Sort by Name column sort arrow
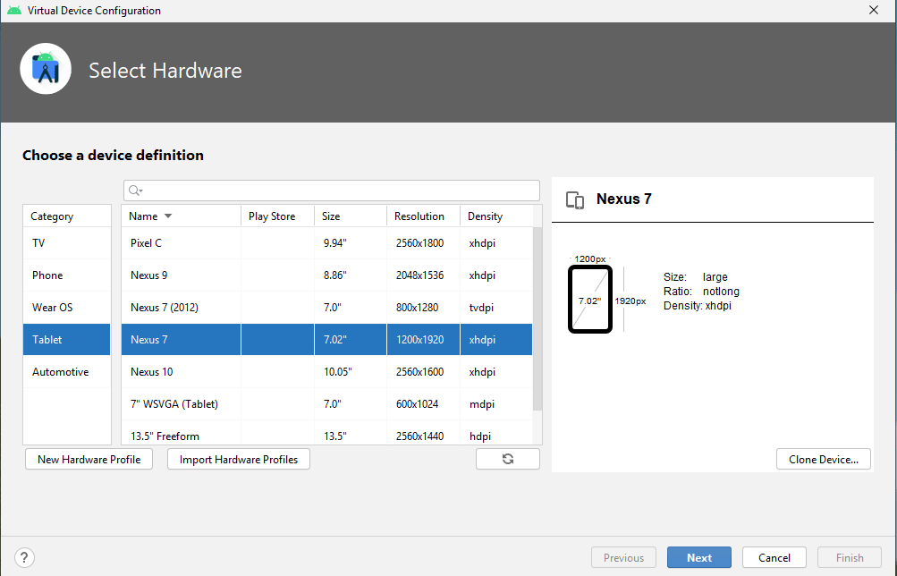The width and height of the screenshot is (897, 576). pyautogui.click(x=168, y=216)
